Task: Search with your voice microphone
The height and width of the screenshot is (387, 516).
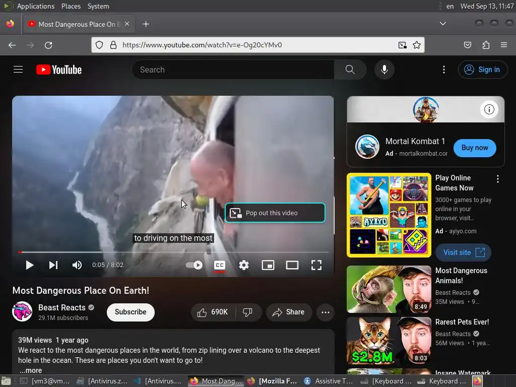Action: (384, 70)
